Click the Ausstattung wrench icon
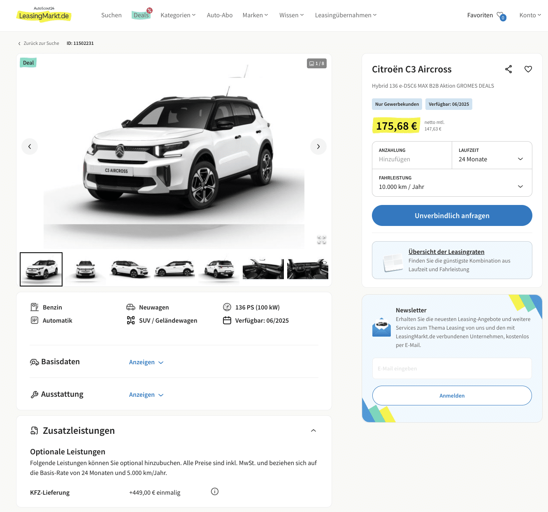This screenshot has height=512, width=548. click(x=35, y=394)
